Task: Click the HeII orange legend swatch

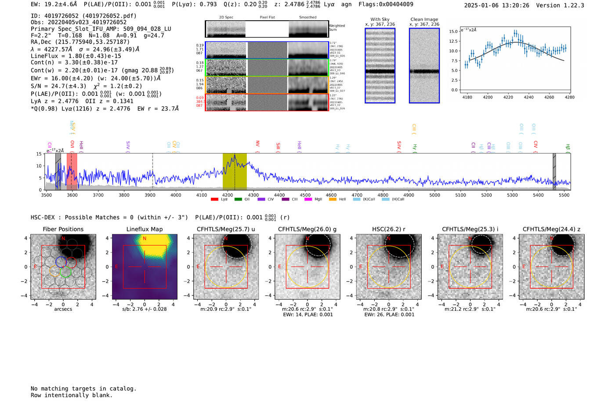Action: (333, 200)
